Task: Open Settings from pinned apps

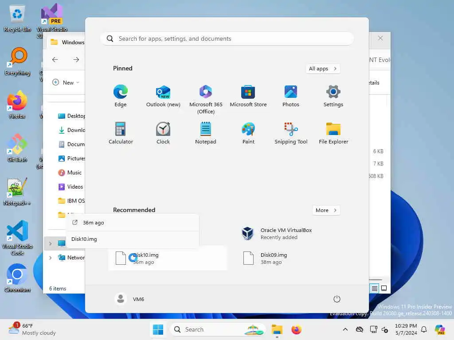Action: [x=333, y=96]
